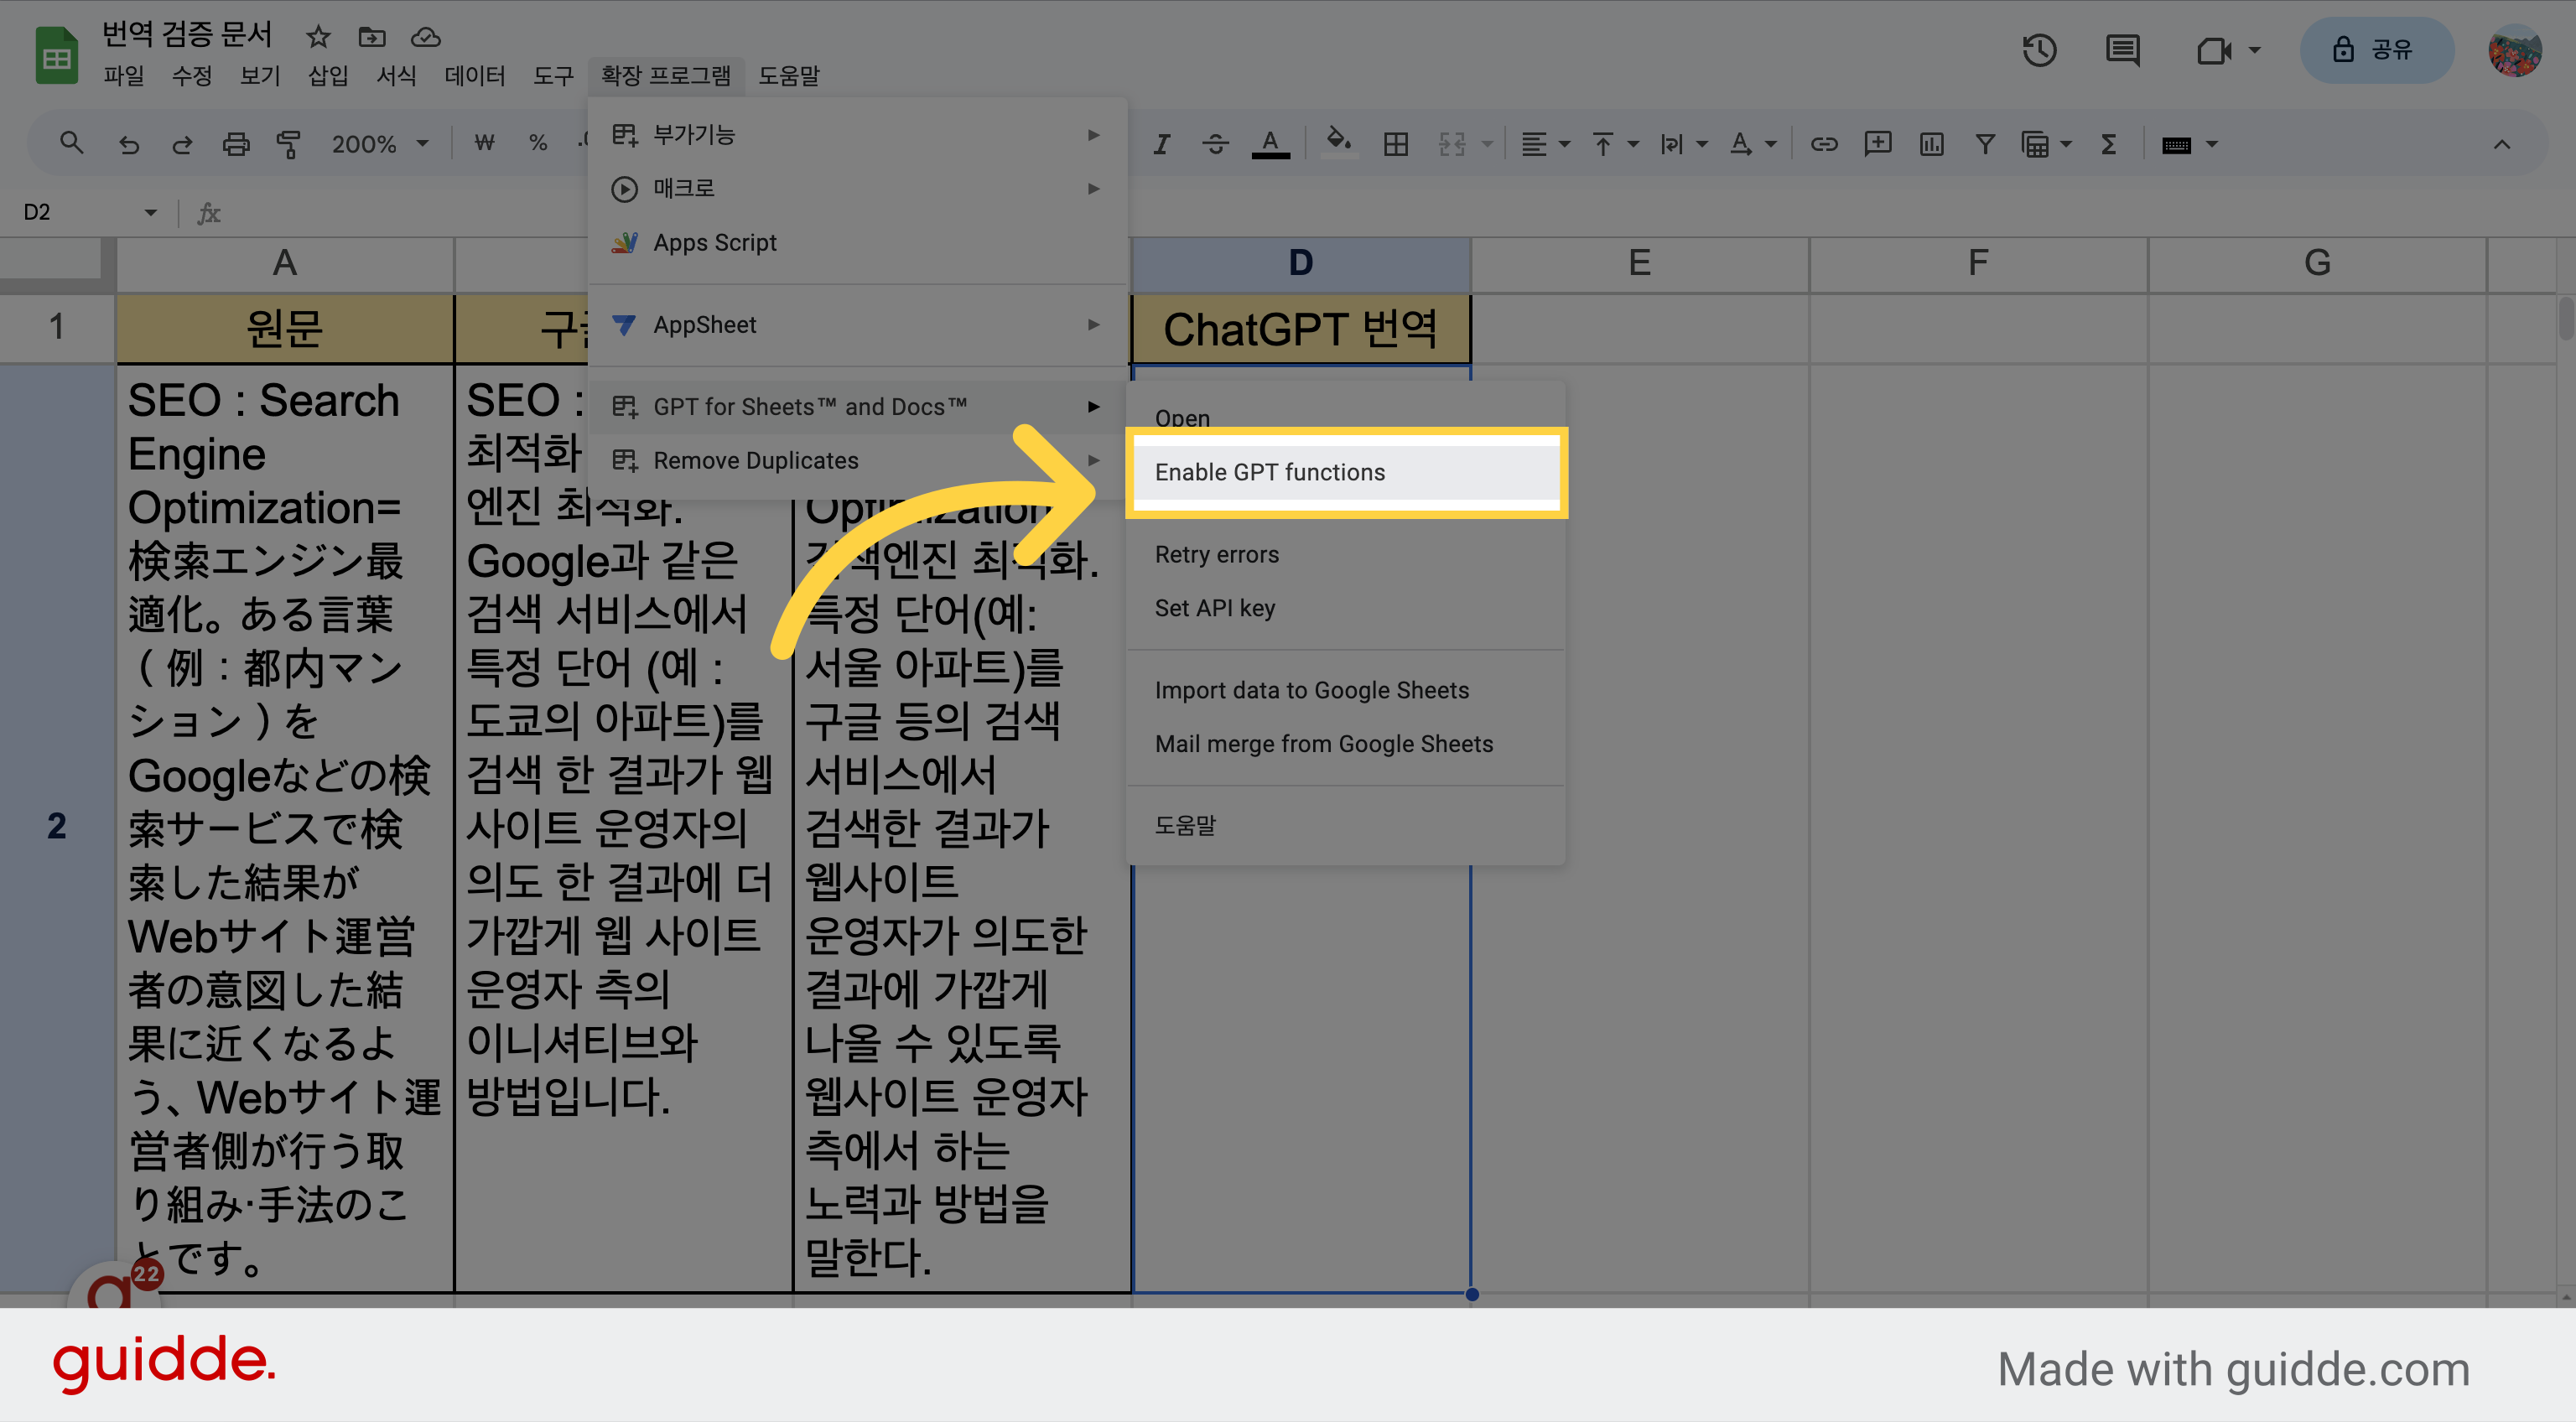Screen dimensions: 2576x1422
Task: Open filter views table icon
Action: pos(2035,144)
